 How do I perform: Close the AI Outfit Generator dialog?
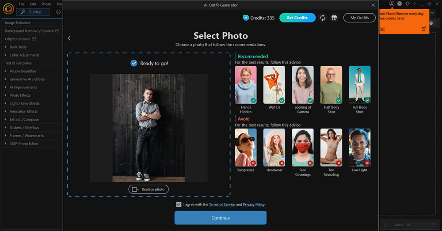373,5
